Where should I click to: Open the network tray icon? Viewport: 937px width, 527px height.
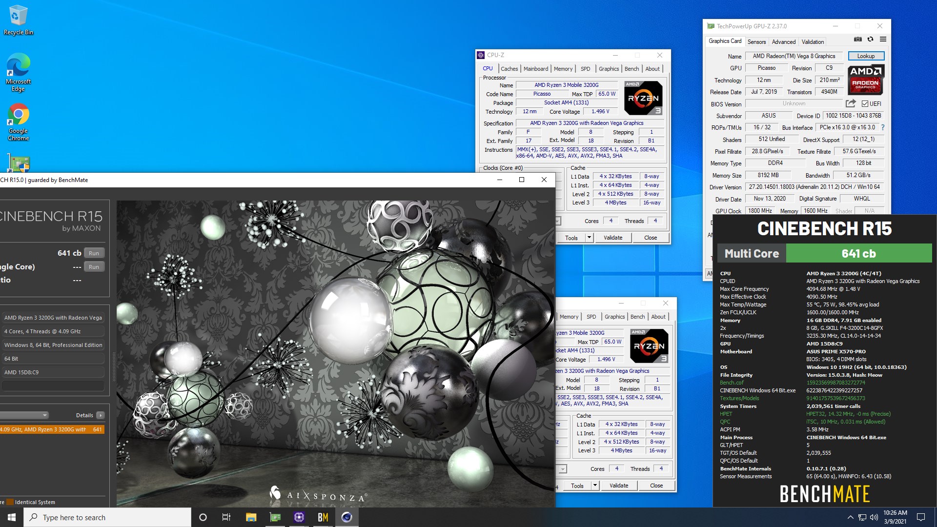click(x=862, y=517)
